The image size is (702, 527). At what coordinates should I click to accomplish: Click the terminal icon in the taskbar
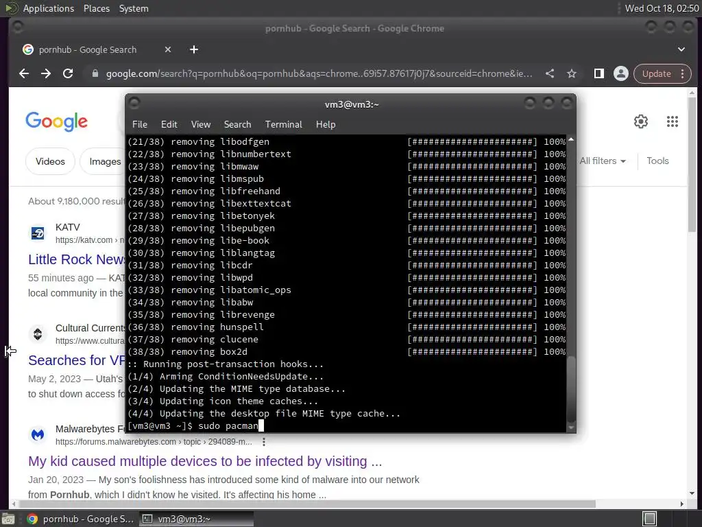(x=147, y=519)
